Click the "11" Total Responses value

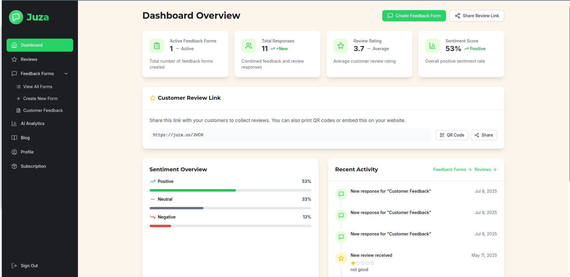coord(265,49)
